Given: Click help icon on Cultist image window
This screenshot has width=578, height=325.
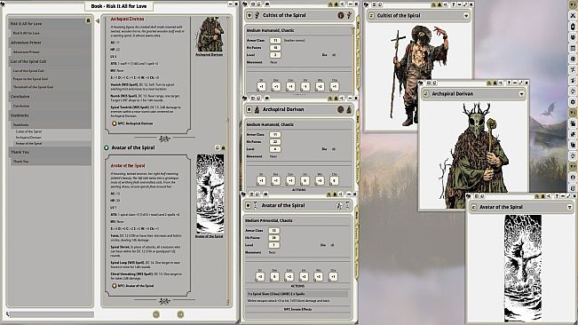Looking at the screenshot, I should (x=454, y=4).
